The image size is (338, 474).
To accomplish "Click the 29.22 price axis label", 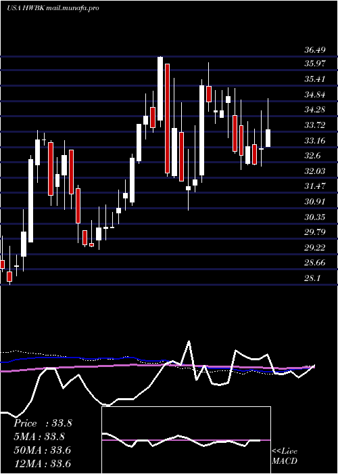I will (x=315, y=248).
